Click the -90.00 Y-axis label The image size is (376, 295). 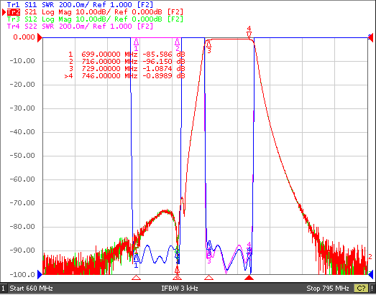(x=22, y=250)
